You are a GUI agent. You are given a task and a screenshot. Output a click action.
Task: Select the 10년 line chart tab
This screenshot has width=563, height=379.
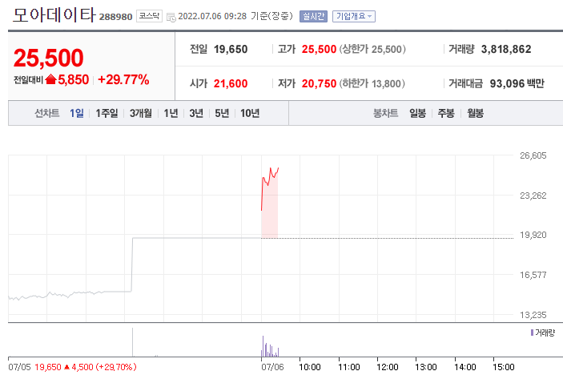click(x=250, y=113)
